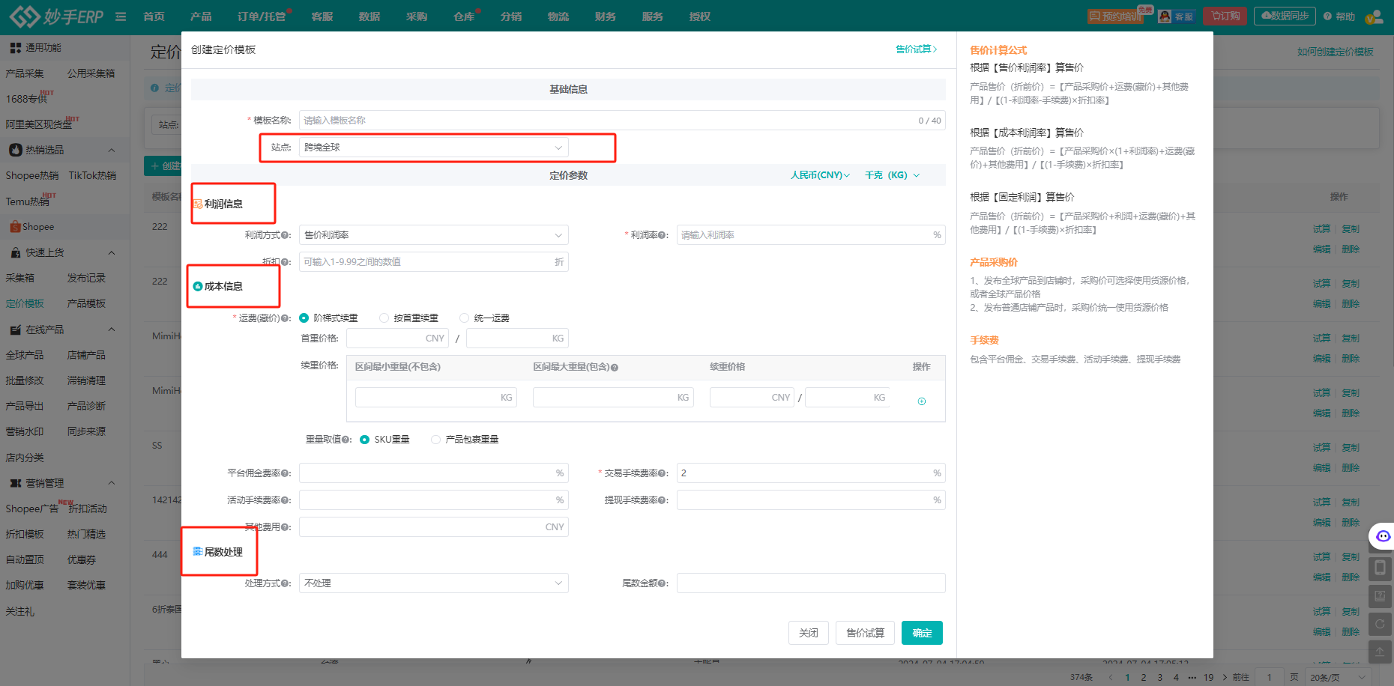Click the help icon beside 区间最大重量(包含)
The width and height of the screenshot is (1394, 686).
(615, 368)
